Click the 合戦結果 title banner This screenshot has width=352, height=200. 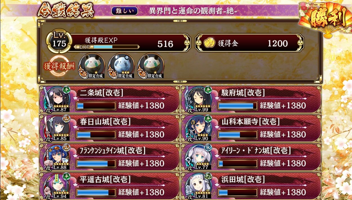tap(66, 11)
